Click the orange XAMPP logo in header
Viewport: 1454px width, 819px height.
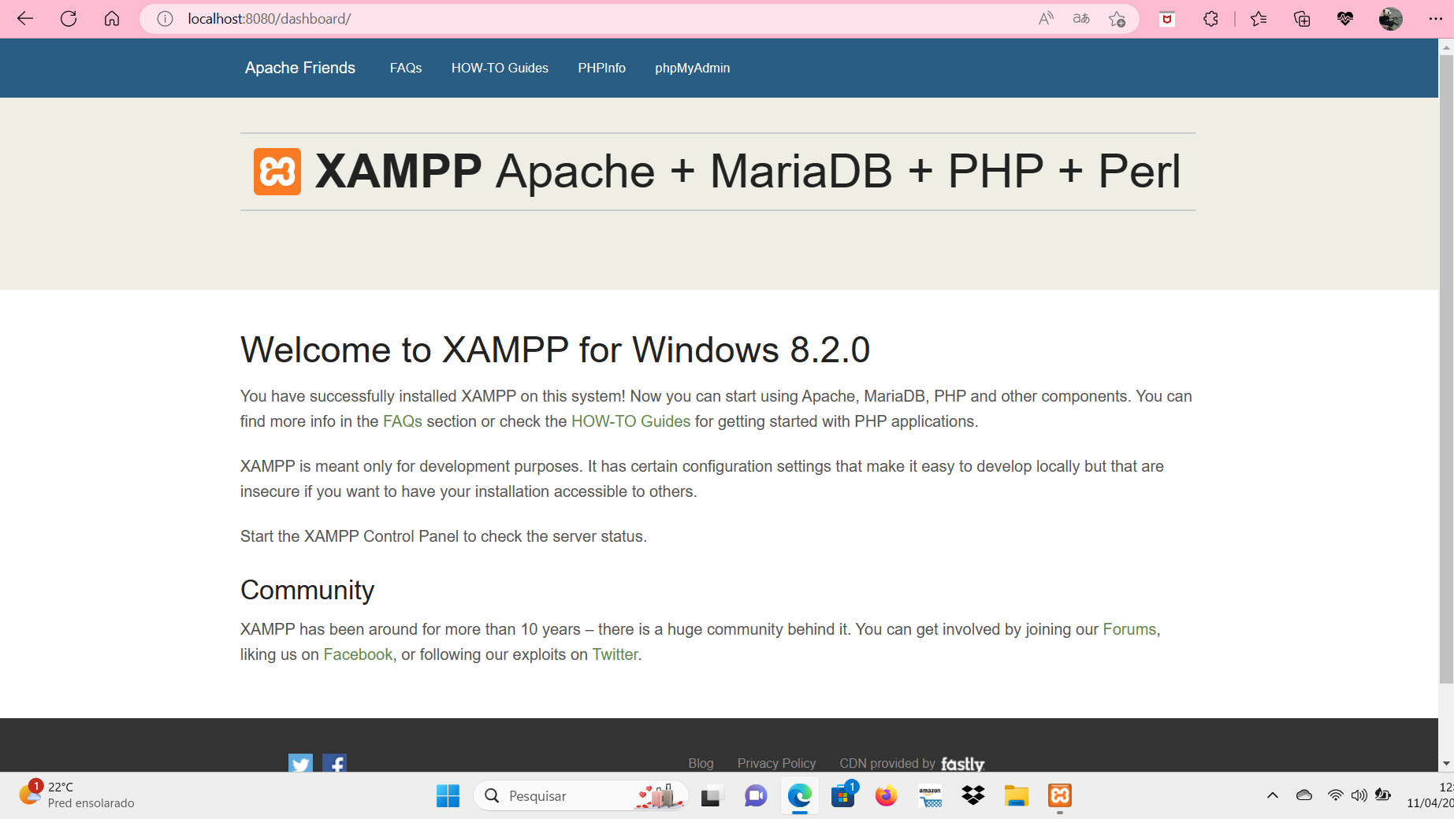(277, 172)
